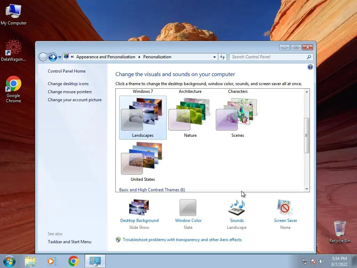Click the Characters theme label
357x268 pixels.
pos(238,91)
